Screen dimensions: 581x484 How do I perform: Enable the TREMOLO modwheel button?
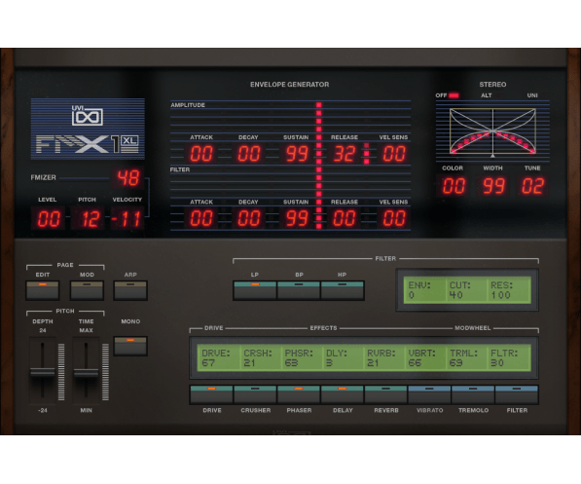pyautogui.click(x=473, y=394)
